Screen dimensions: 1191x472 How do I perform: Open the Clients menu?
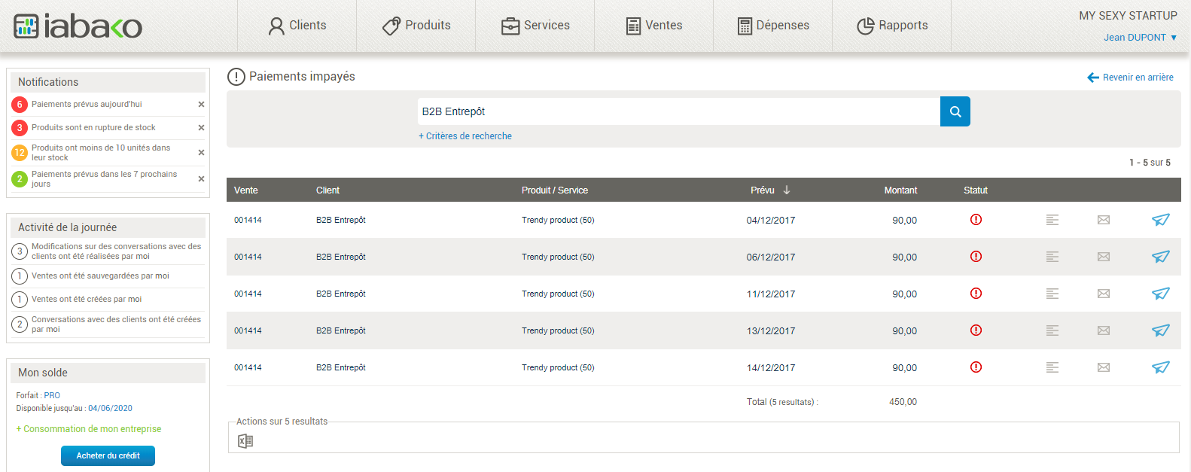(297, 26)
